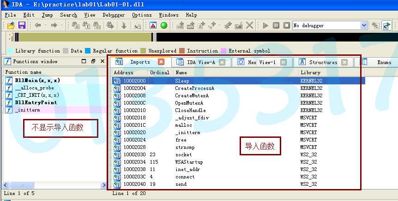Screen dimensions: 398x201
Task: Click the green circle status icon
Action: [164, 25]
